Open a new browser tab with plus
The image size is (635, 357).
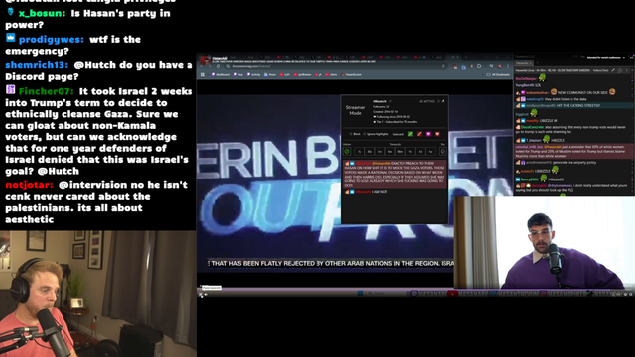click(x=465, y=58)
